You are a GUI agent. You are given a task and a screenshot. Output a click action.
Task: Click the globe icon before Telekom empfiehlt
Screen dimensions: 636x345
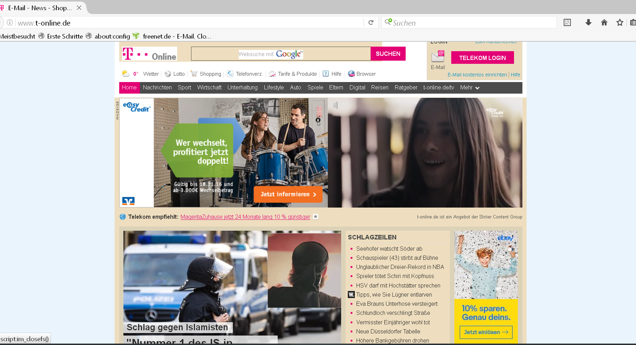pyautogui.click(x=123, y=217)
